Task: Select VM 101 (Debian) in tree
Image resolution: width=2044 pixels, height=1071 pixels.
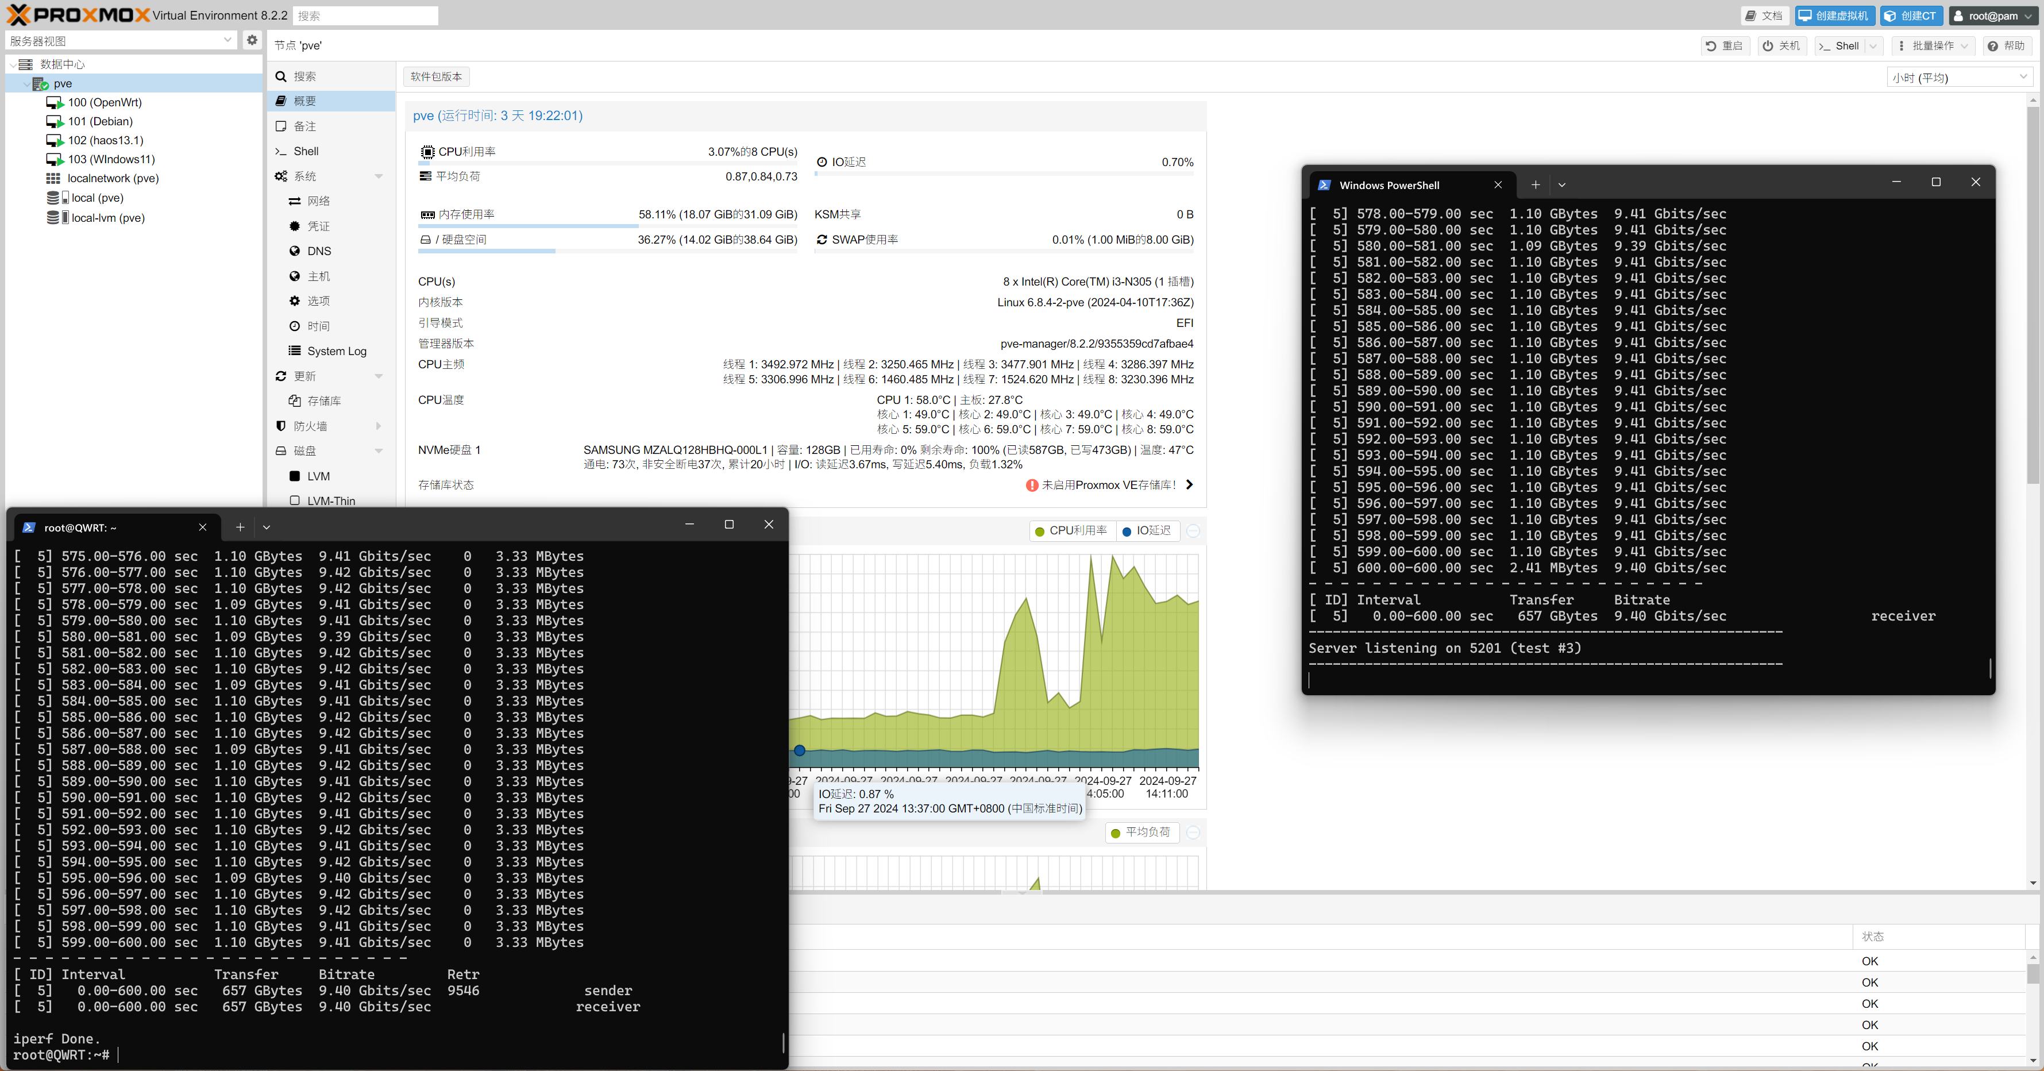Action: tap(99, 121)
